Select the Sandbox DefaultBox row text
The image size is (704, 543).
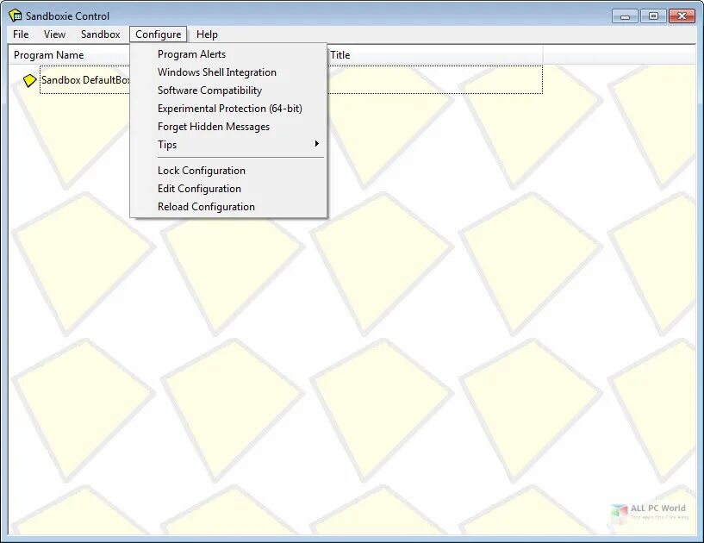point(85,80)
